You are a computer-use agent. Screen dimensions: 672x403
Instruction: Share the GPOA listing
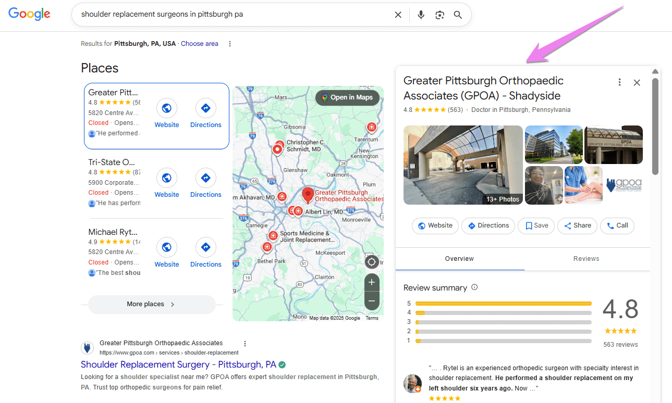[x=577, y=225]
